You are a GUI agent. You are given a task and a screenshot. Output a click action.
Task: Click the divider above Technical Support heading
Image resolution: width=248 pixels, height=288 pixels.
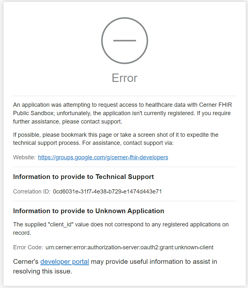pos(124,167)
